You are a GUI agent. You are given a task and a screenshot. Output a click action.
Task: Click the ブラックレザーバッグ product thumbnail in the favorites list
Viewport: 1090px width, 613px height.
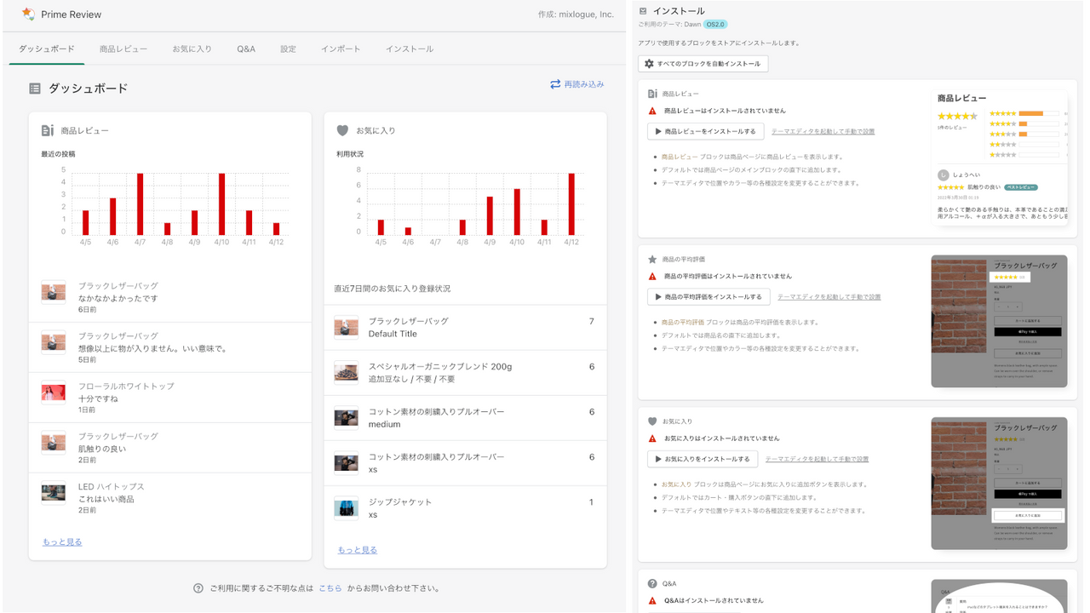click(344, 327)
